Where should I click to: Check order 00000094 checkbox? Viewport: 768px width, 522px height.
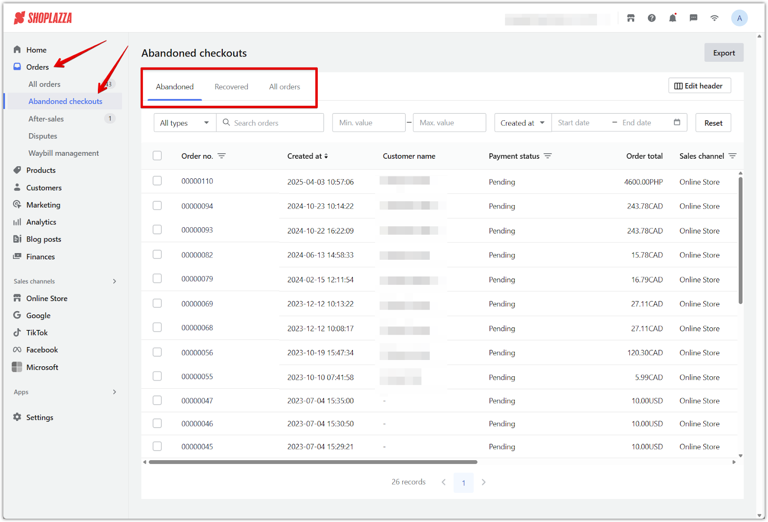click(x=157, y=205)
